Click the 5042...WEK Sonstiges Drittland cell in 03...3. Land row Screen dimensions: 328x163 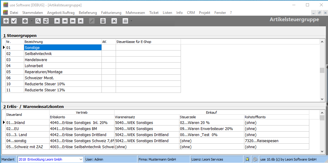147,135
